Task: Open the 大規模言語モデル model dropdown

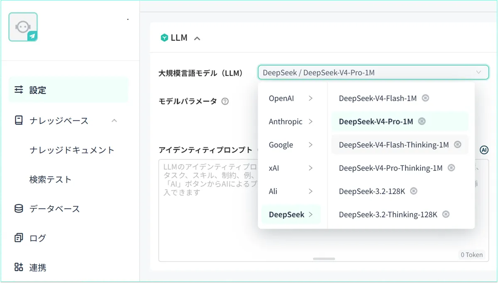Action: tap(373, 73)
